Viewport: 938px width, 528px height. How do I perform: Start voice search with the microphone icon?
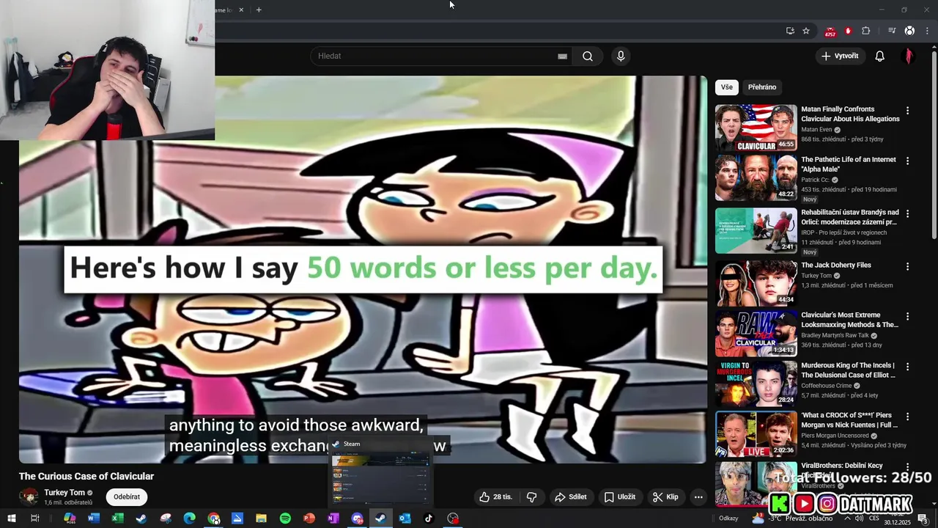621,56
